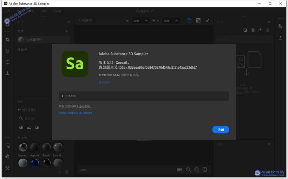The image size is (288, 179).
Task: Delete layer with trash icon in layers panel
Action: (268, 30)
